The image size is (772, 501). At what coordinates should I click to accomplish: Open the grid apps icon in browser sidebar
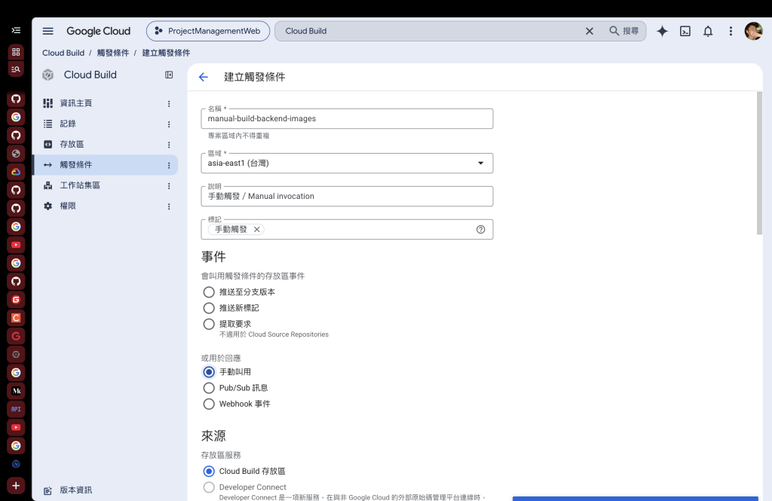pos(16,52)
